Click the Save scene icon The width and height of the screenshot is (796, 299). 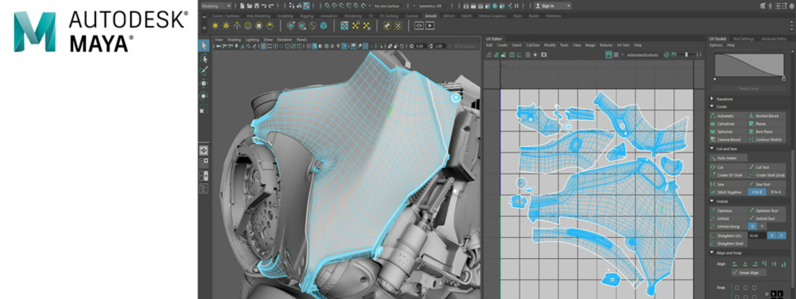[x=257, y=6]
